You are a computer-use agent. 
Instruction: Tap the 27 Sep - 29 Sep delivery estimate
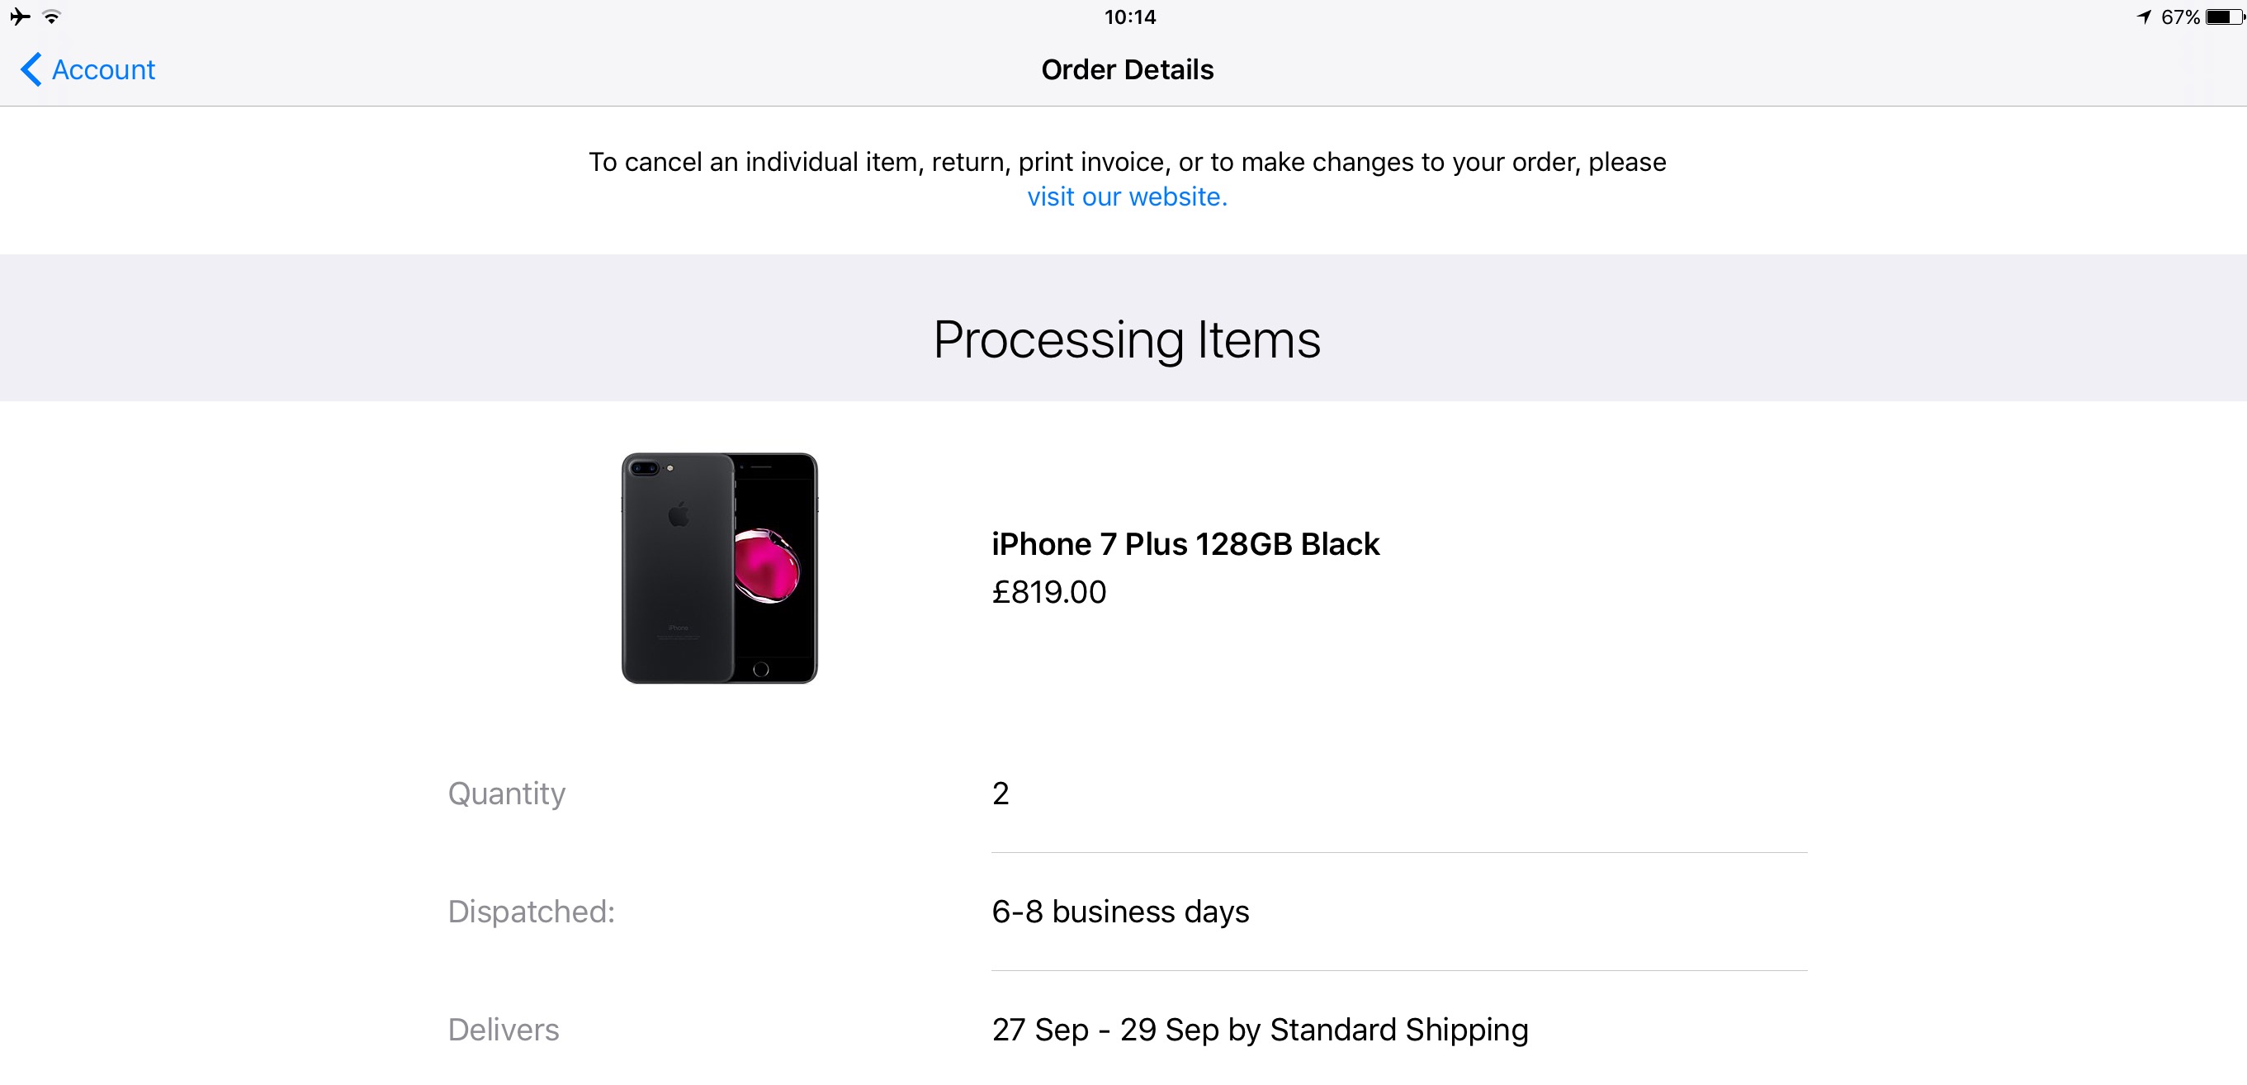coord(1259,1030)
